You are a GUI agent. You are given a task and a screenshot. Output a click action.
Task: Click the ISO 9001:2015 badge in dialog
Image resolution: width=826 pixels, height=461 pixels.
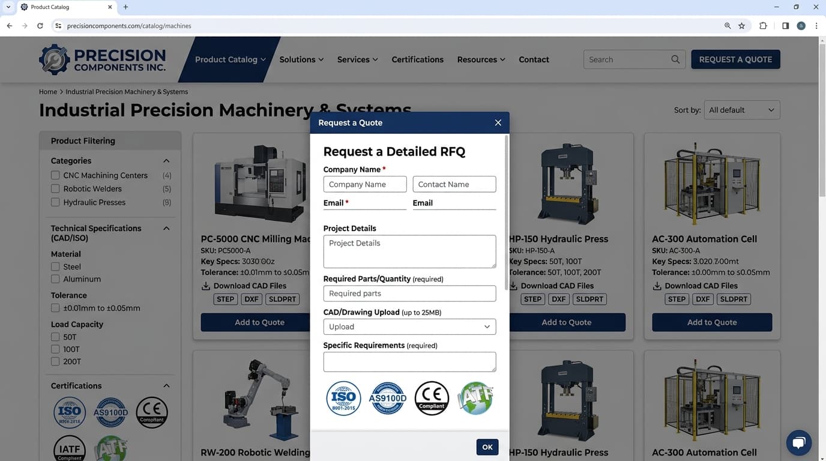coord(343,398)
